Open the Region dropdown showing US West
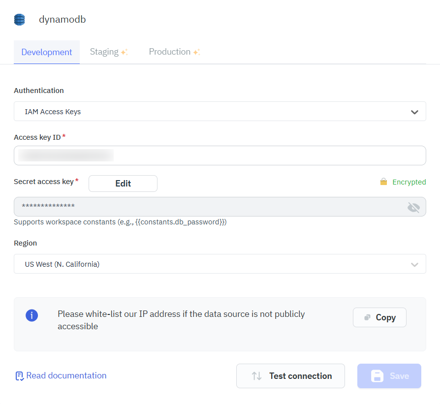 (220, 264)
